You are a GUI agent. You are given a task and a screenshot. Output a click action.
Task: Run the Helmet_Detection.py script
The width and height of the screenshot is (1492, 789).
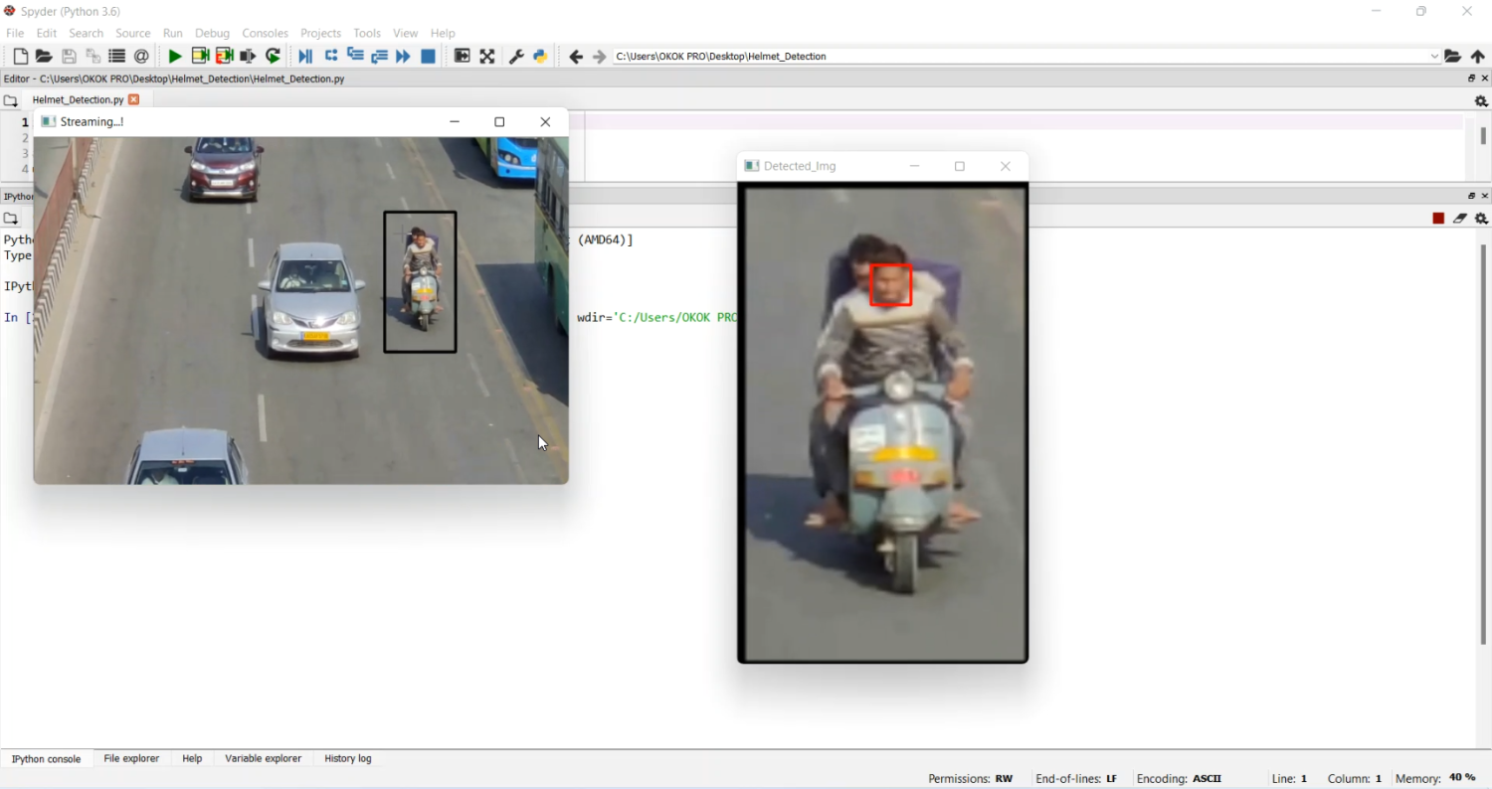coord(174,56)
